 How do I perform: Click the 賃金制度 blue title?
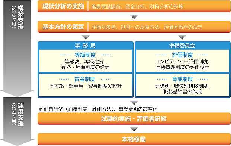coord(85,79)
